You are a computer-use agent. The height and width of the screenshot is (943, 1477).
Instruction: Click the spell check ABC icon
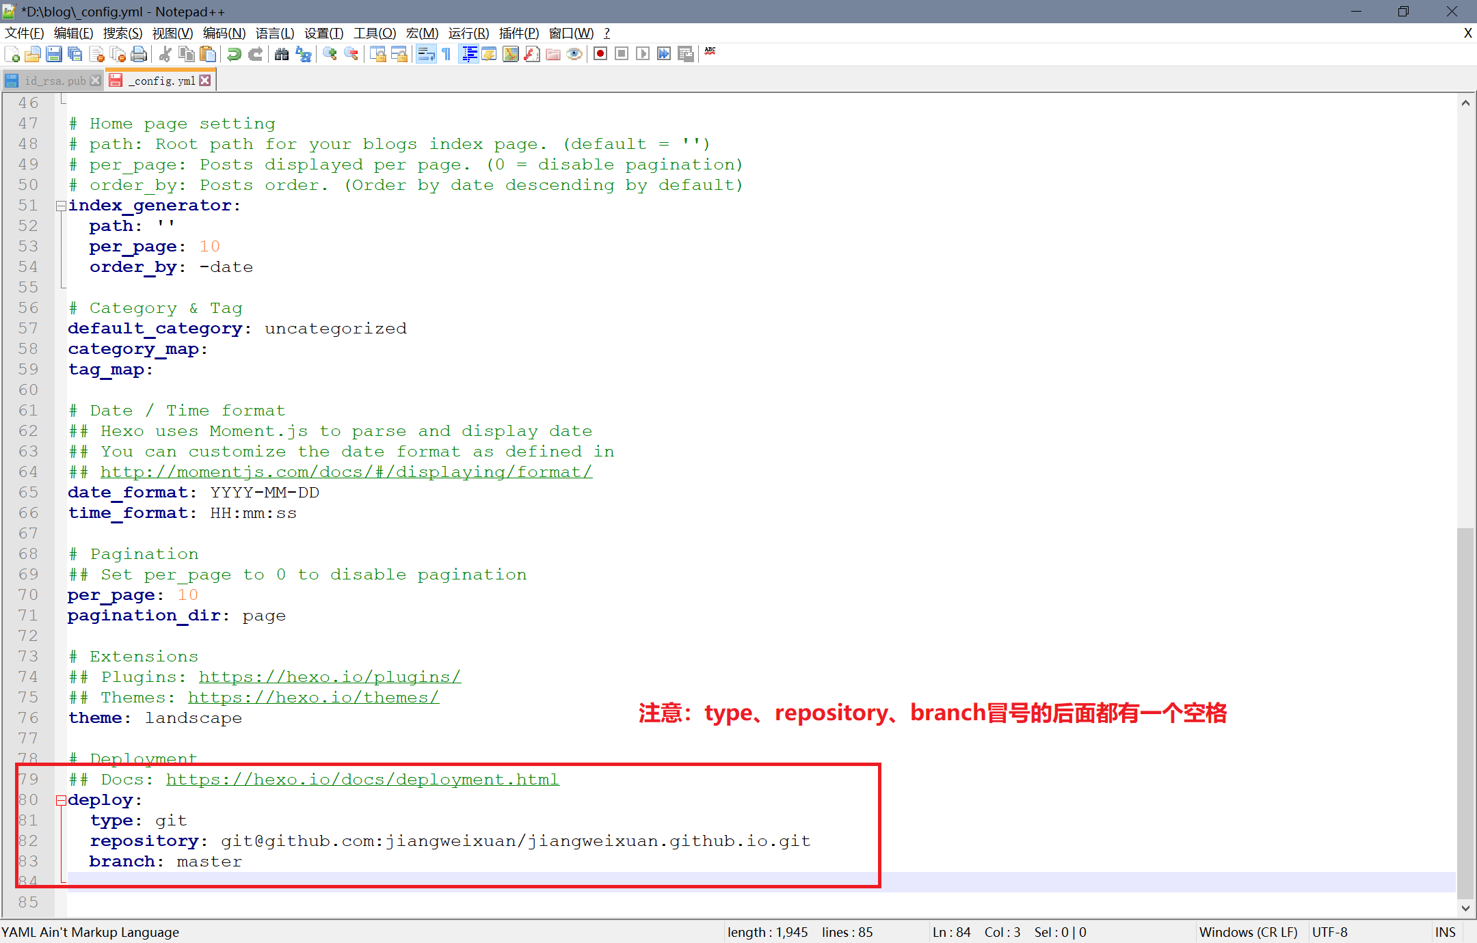click(710, 51)
